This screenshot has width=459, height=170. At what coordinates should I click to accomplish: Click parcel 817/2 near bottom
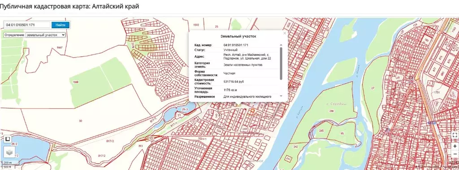[102, 155]
